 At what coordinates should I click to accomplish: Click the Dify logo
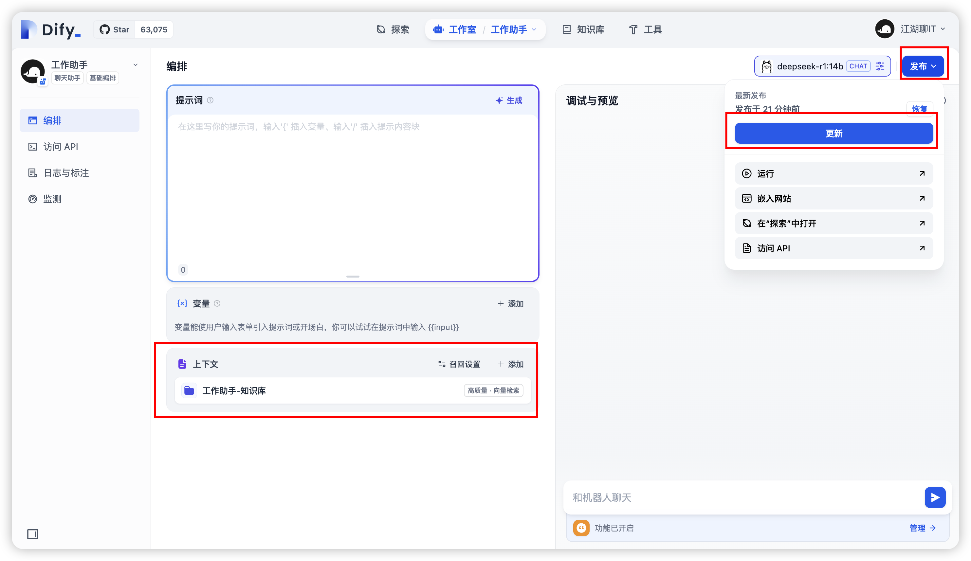tap(50, 30)
